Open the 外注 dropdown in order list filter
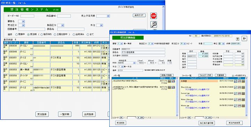The image size is (251, 127). click(101, 25)
